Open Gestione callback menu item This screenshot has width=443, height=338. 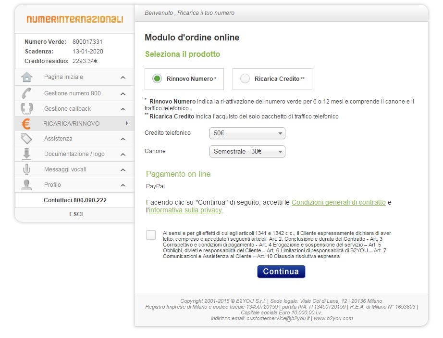(x=74, y=109)
